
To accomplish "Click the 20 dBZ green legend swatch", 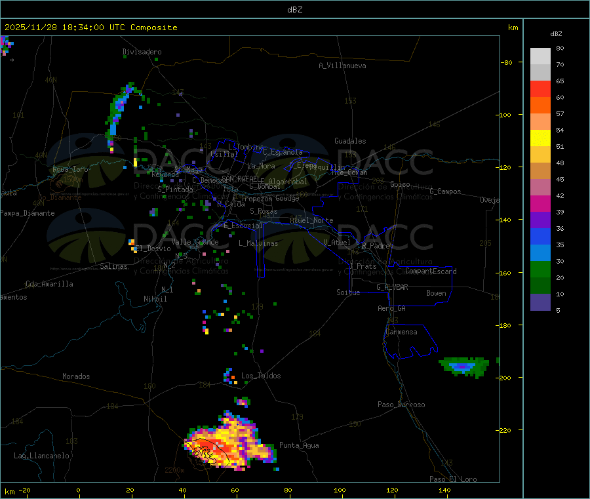I will point(540,286).
